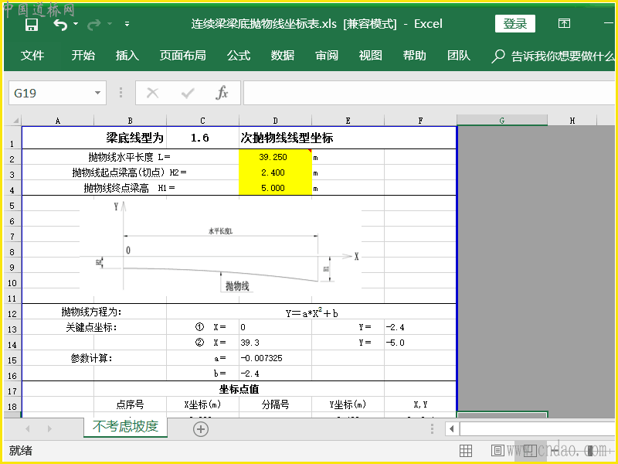Open Ribbon Display Options icon
Screen dimensions: 618x464
tap(564, 24)
